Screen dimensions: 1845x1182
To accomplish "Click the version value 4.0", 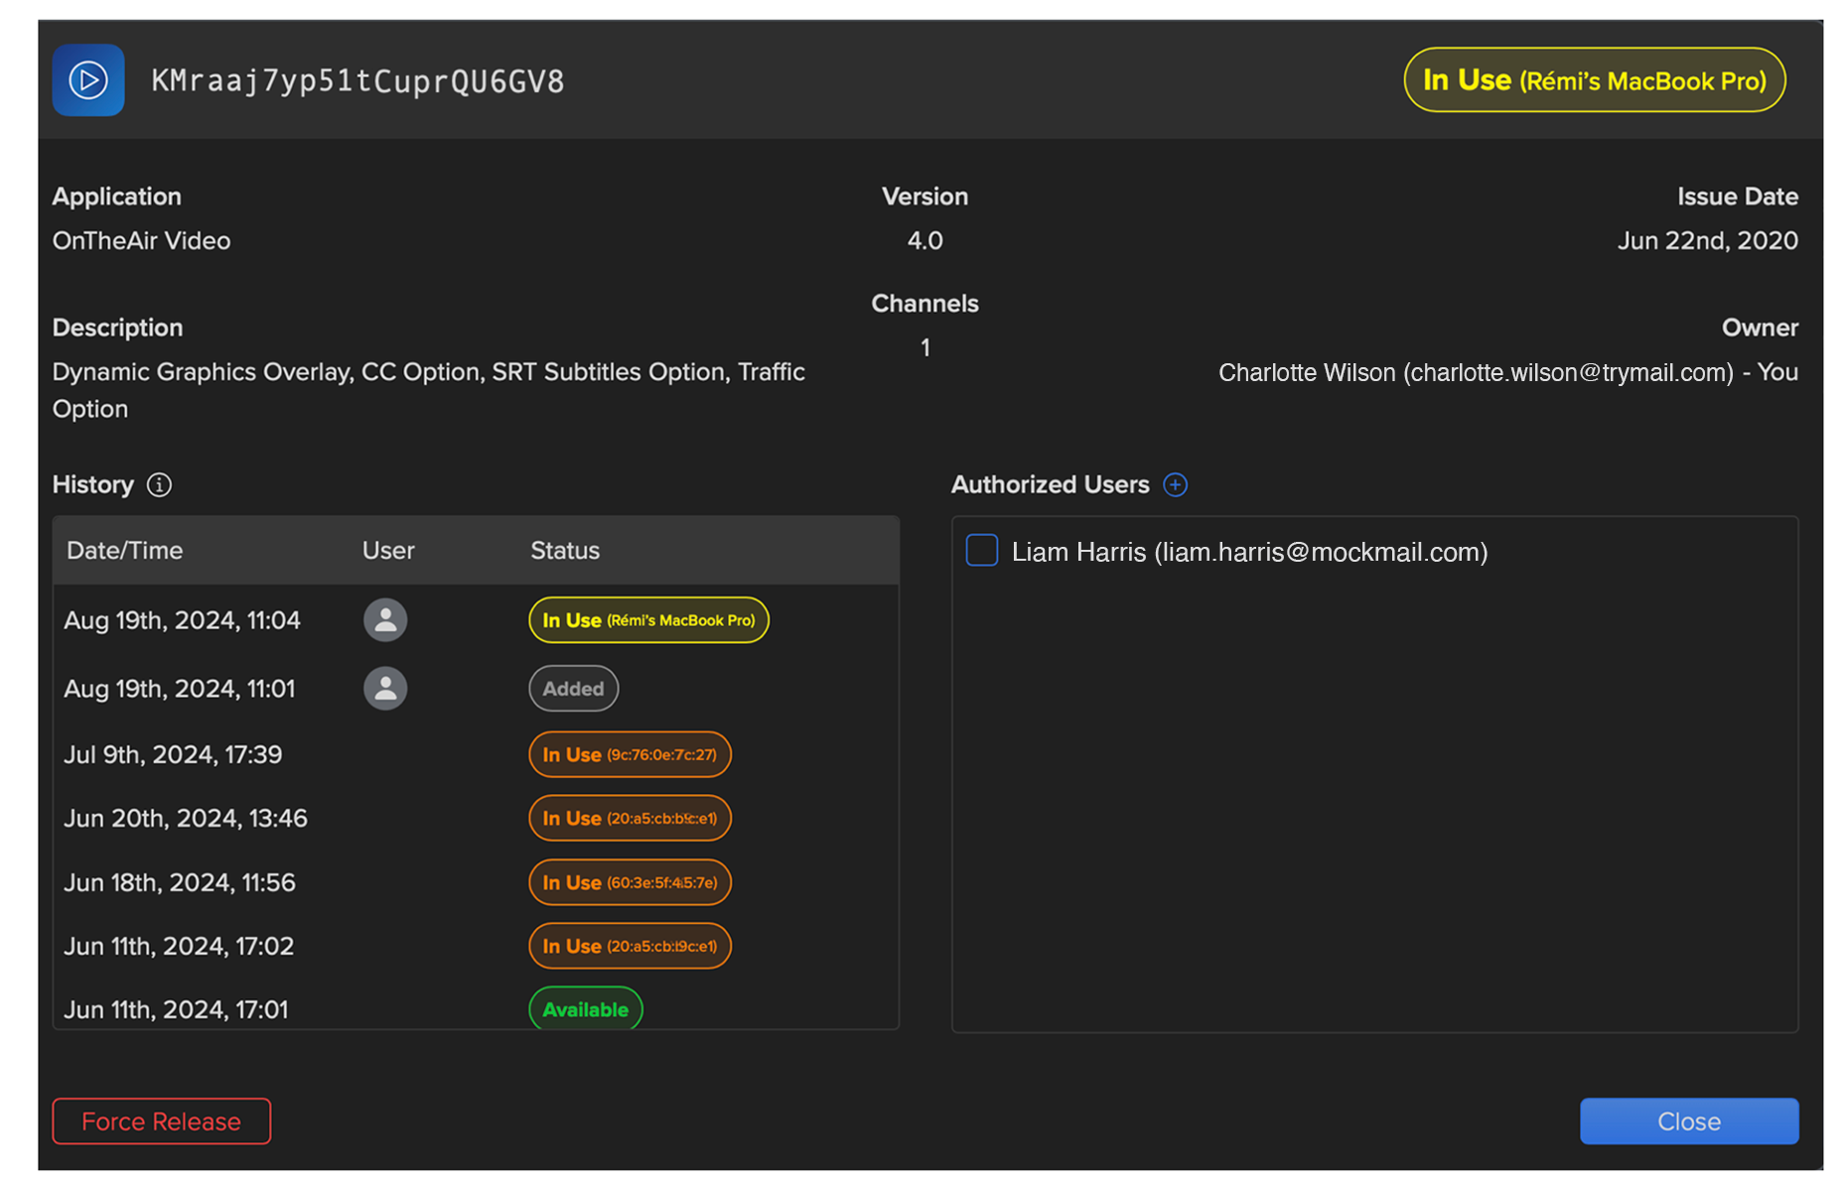I will click(x=924, y=241).
